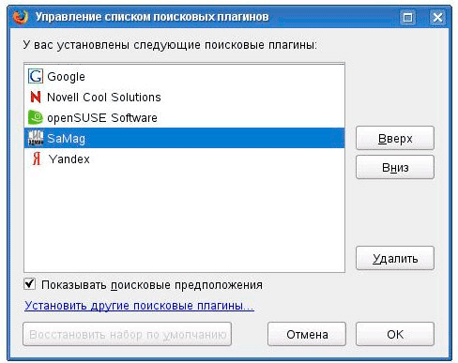Screen dimensions: 458x363
Task: Click the SaMag plugin icon
Action: [x=36, y=138]
